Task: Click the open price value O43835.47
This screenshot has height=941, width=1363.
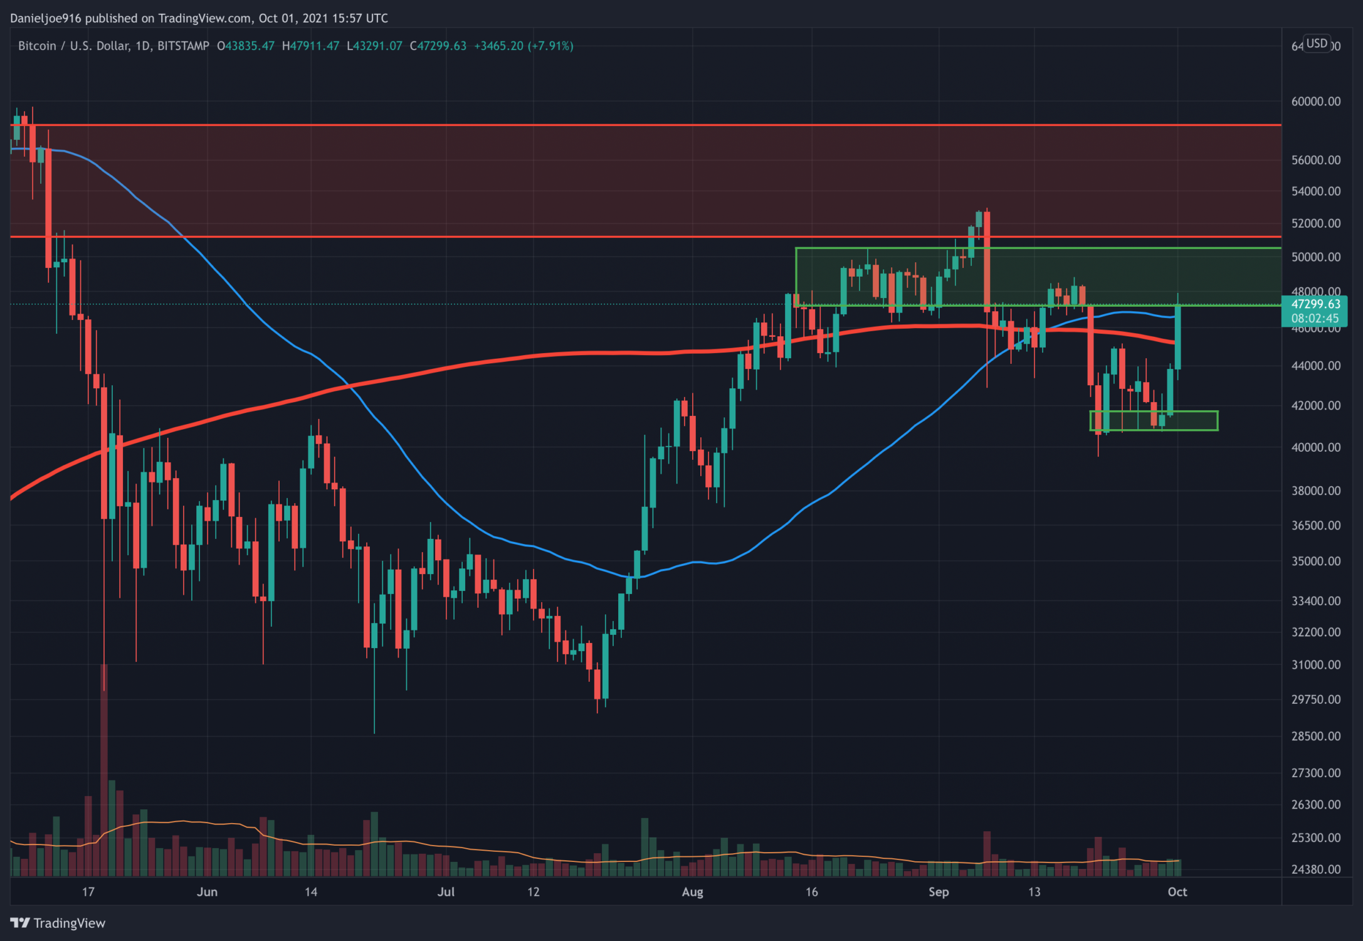Action: tap(246, 46)
